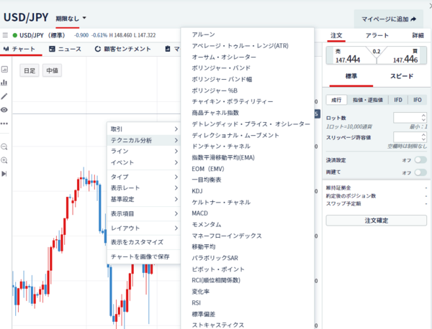Click the top icon in chart sidebar

[x=5, y=70]
